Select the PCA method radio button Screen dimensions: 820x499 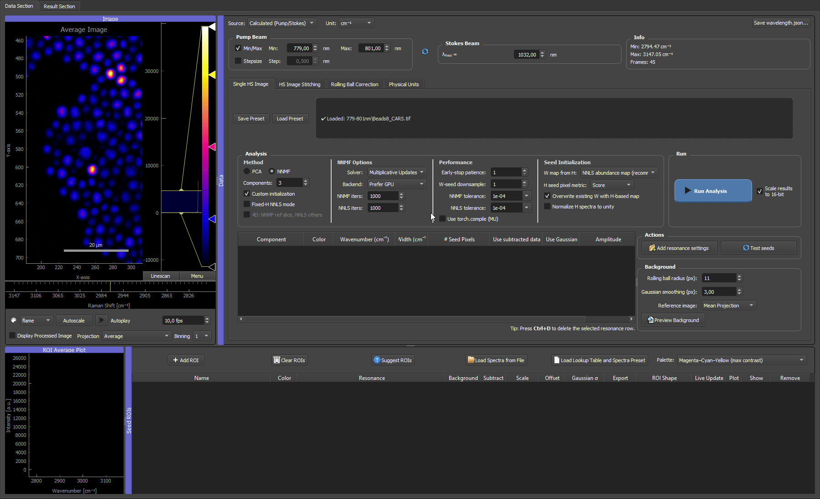click(247, 172)
